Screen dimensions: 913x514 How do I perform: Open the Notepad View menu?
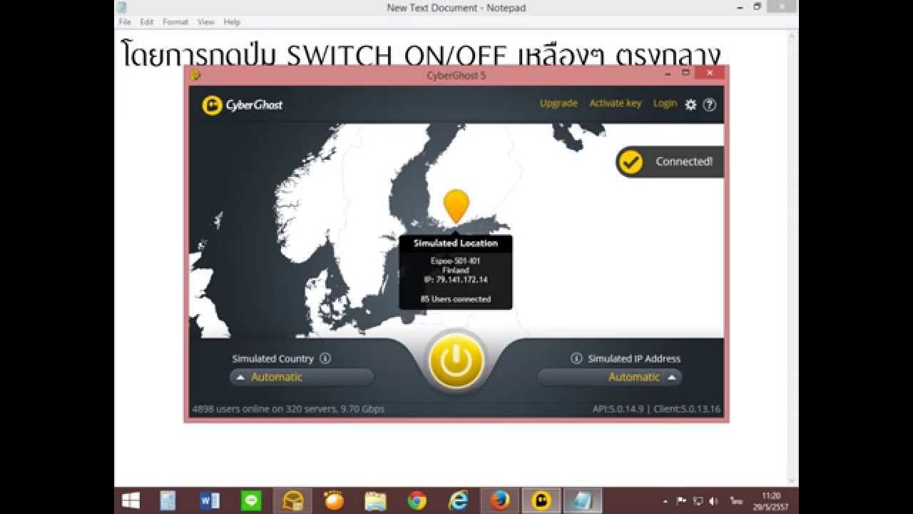206,22
